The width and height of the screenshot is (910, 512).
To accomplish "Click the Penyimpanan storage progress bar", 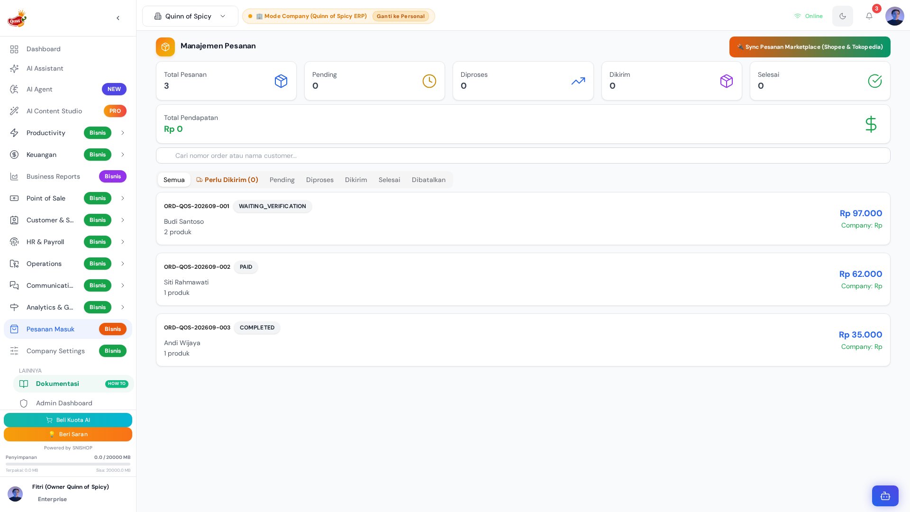I will (68, 464).
